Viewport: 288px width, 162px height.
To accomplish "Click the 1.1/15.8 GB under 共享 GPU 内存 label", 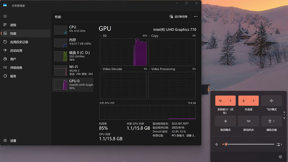I will 138,128.
